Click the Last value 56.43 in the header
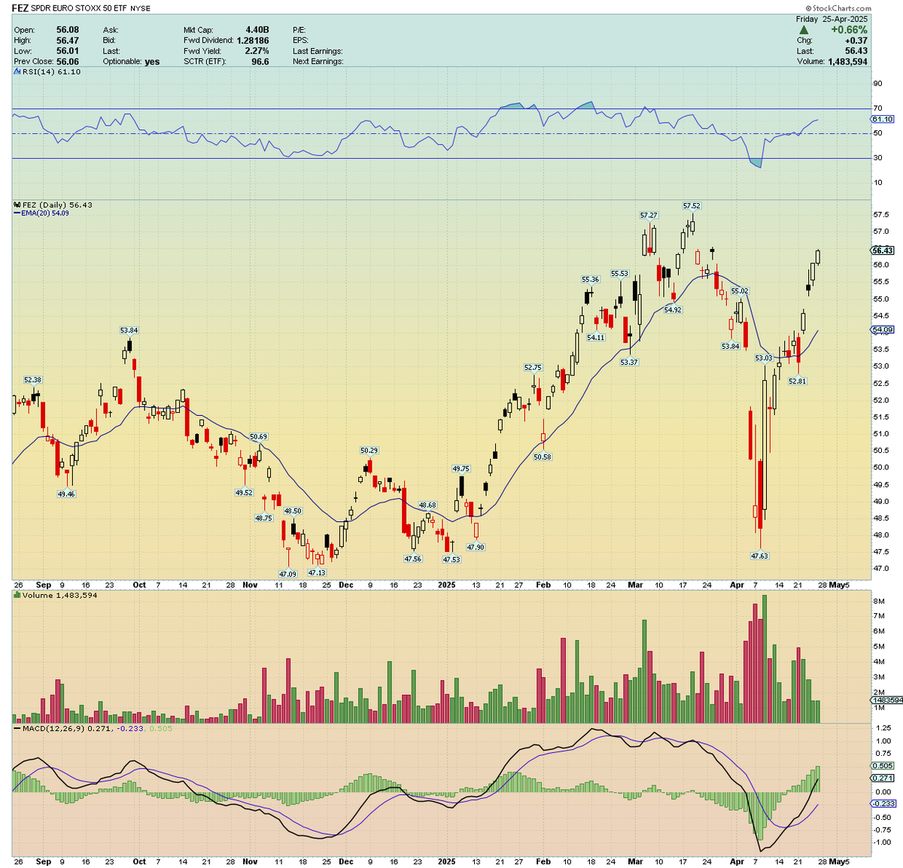903x868 pixels. pos(856,51)
